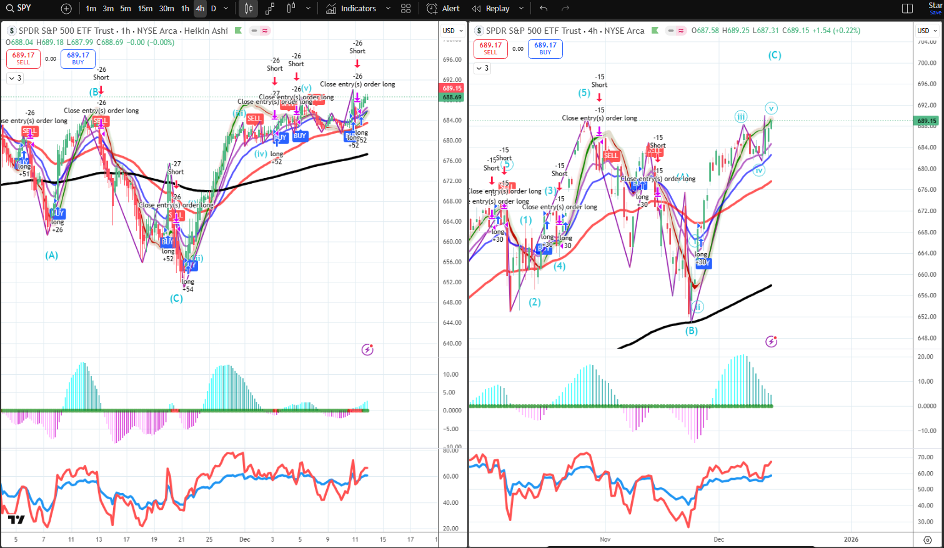Open the SPY symbol search
This screenshot has width=944, height=548.
point(19,8)
